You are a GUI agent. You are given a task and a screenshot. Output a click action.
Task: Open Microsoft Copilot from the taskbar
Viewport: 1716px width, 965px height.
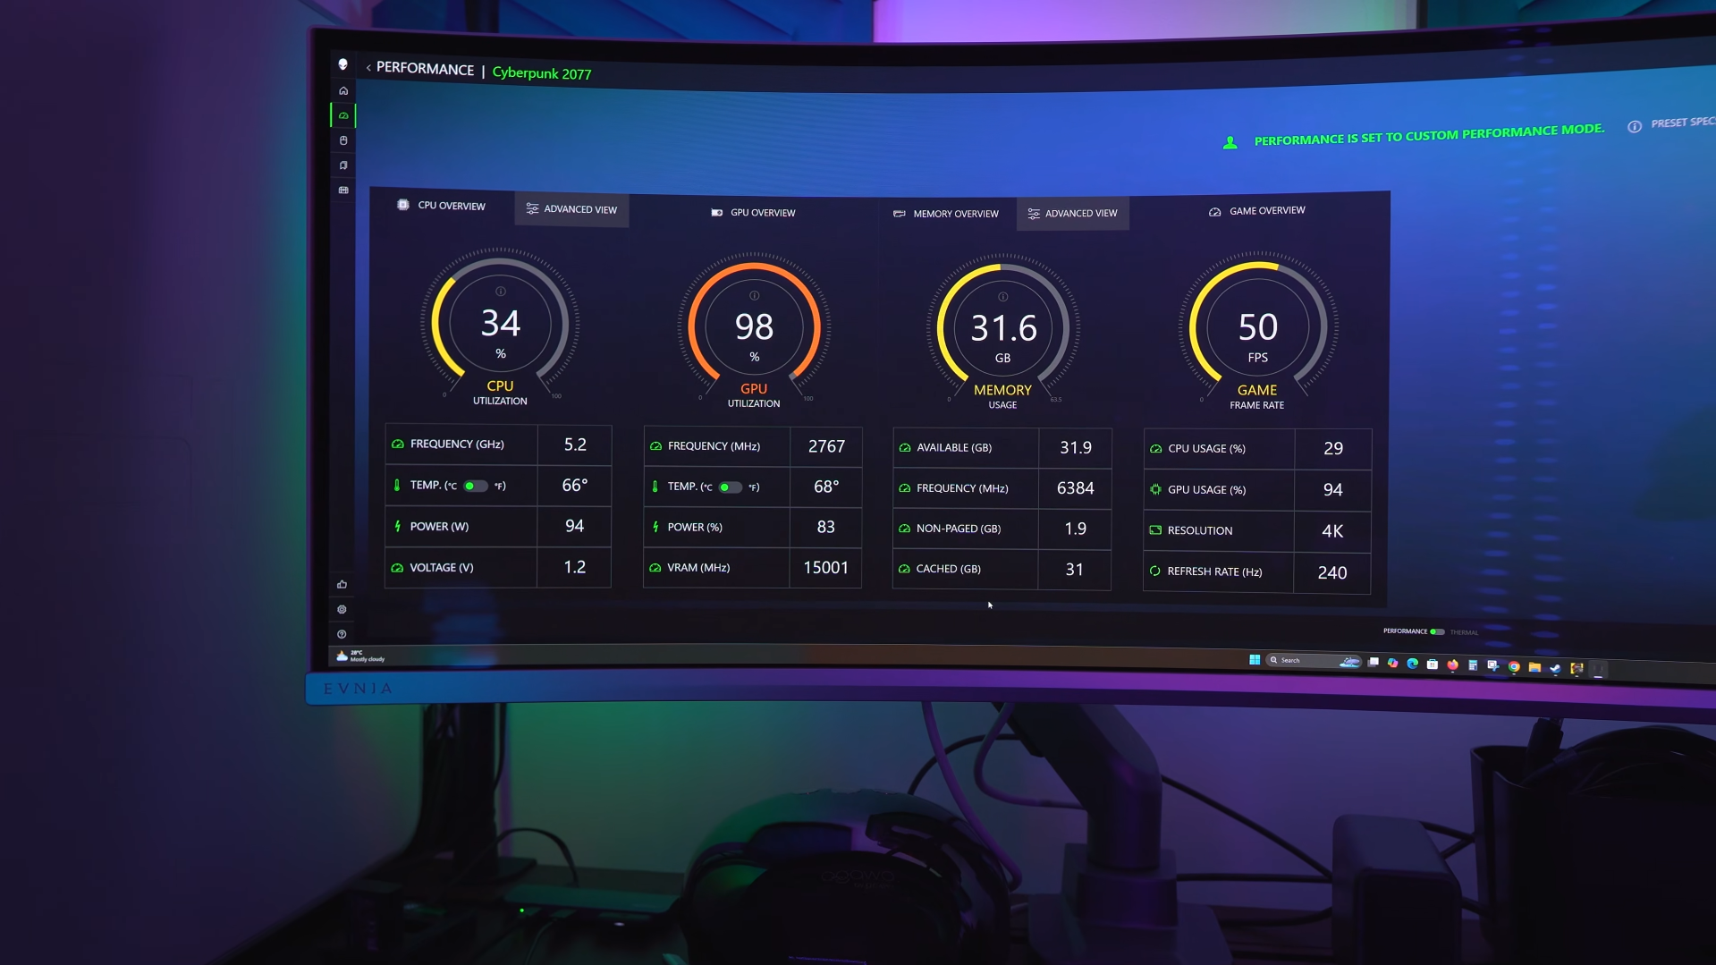tap(1393, 664)
